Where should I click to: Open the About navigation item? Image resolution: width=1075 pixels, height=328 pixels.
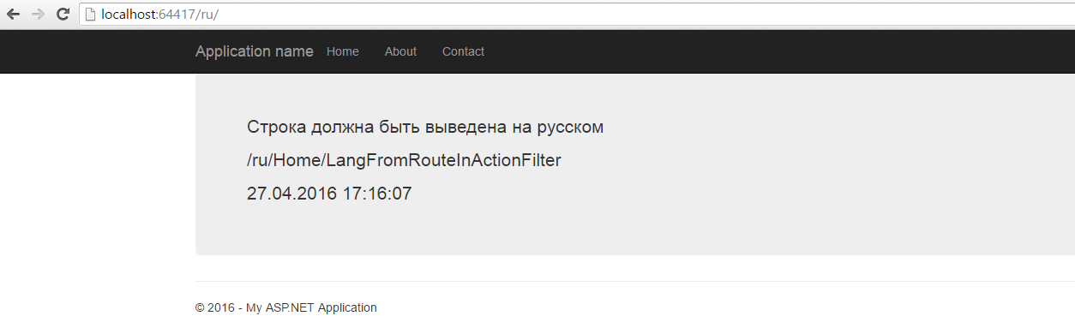(400, 51)
